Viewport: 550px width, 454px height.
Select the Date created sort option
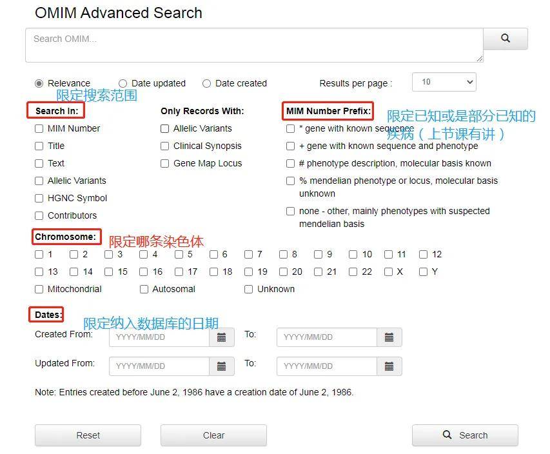coord(207,83)
